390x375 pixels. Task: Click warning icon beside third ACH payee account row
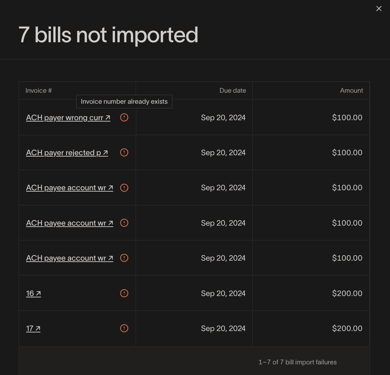coord(124,258)
